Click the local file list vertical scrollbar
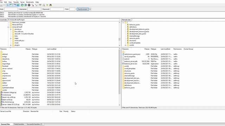Image resolution: width=225 pixels, height=126 pixels. (120, 72)
